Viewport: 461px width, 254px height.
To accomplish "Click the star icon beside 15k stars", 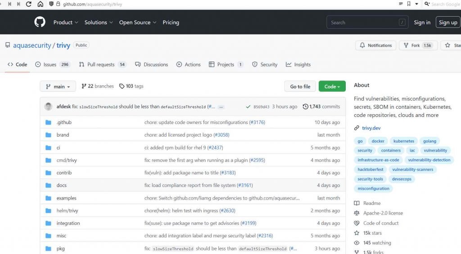I will (357, 233).
